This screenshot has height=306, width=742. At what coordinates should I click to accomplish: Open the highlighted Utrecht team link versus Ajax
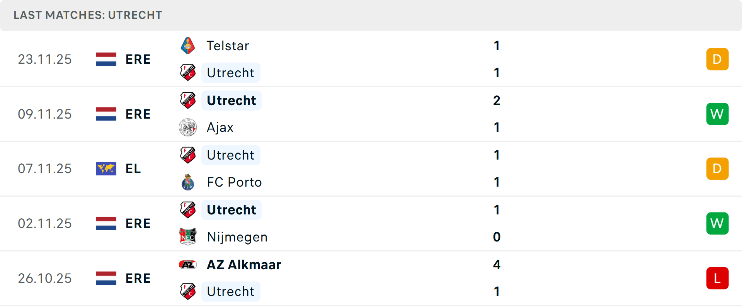(231, 100)
